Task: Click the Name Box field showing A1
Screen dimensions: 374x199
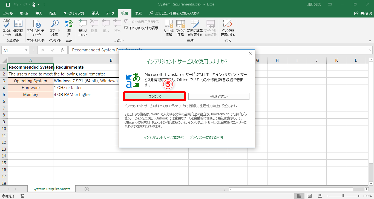Action: pyautogui.click(x=13, y=50)
